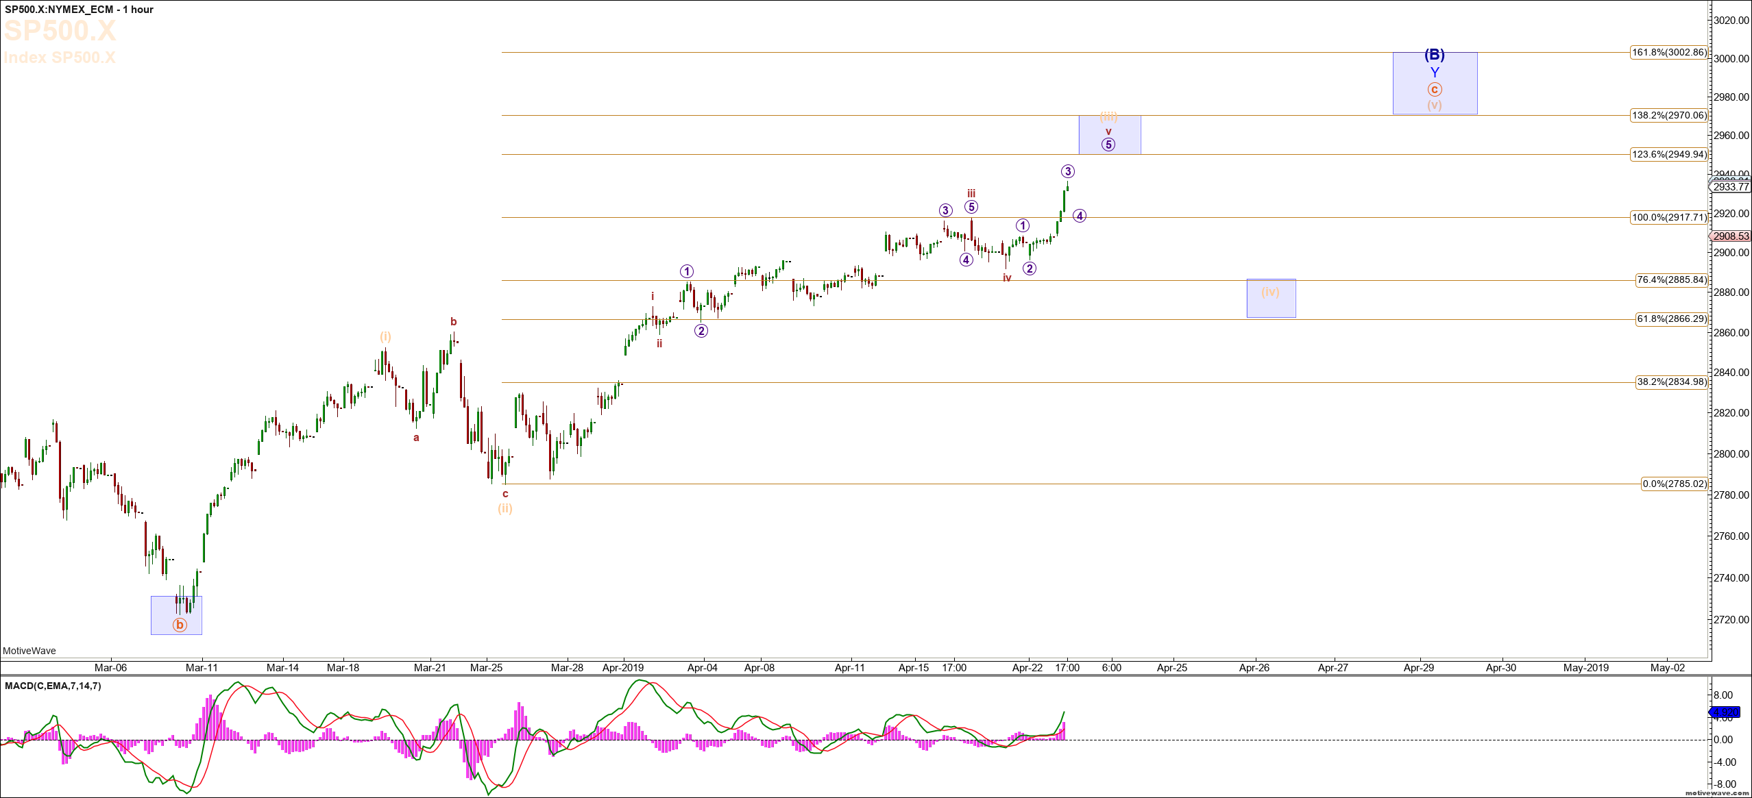Select the red iii wave label
Screen dimensions: 1752x798
(x=971, y=194)
